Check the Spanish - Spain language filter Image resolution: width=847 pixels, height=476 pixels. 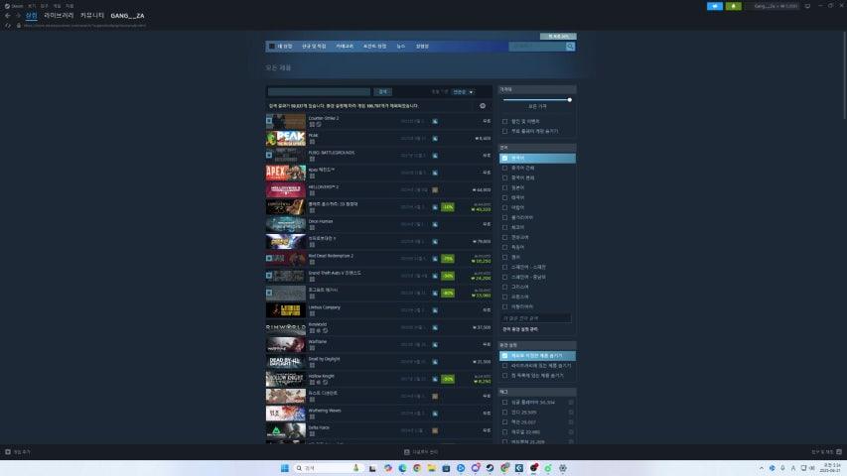[x=505, y=267]
